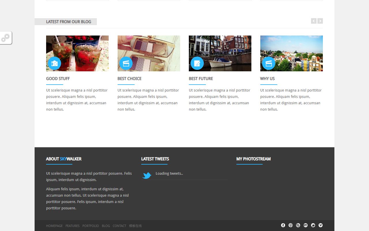The width and height of the screenshot is (369, 231).
Task: Show next blog posts with right arrow
Action: [320, 21]
